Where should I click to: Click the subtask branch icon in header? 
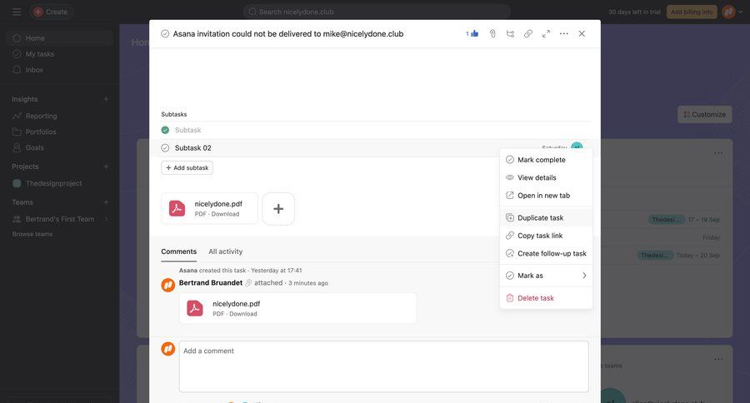tap(510, 33)
